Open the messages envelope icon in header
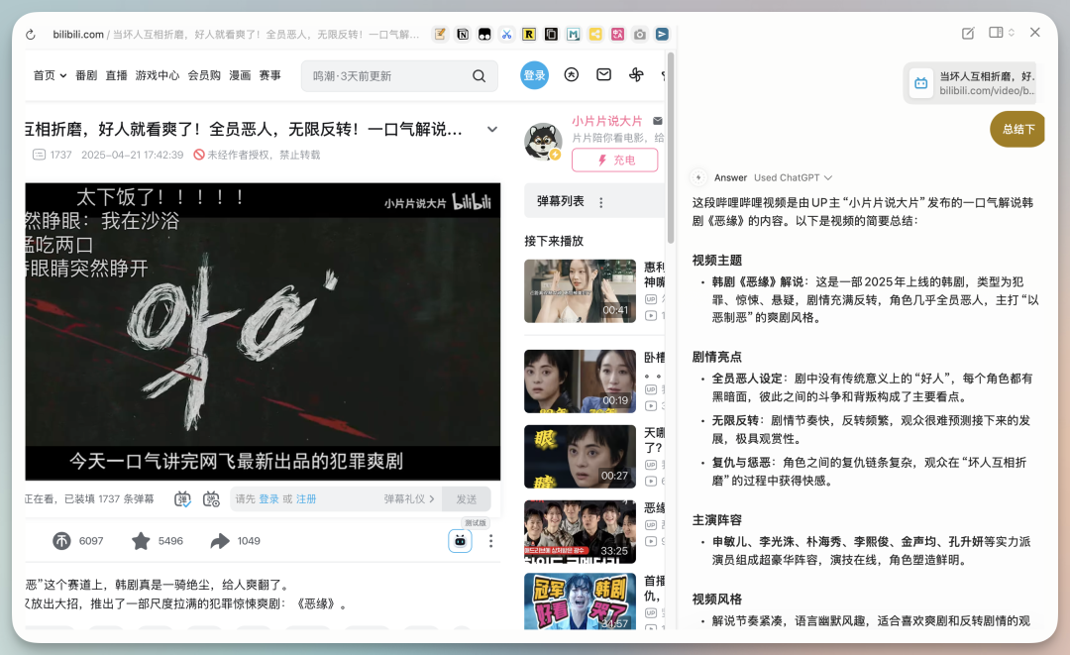1070x655 pixels. pyautogui.click(x=603, y=75)
